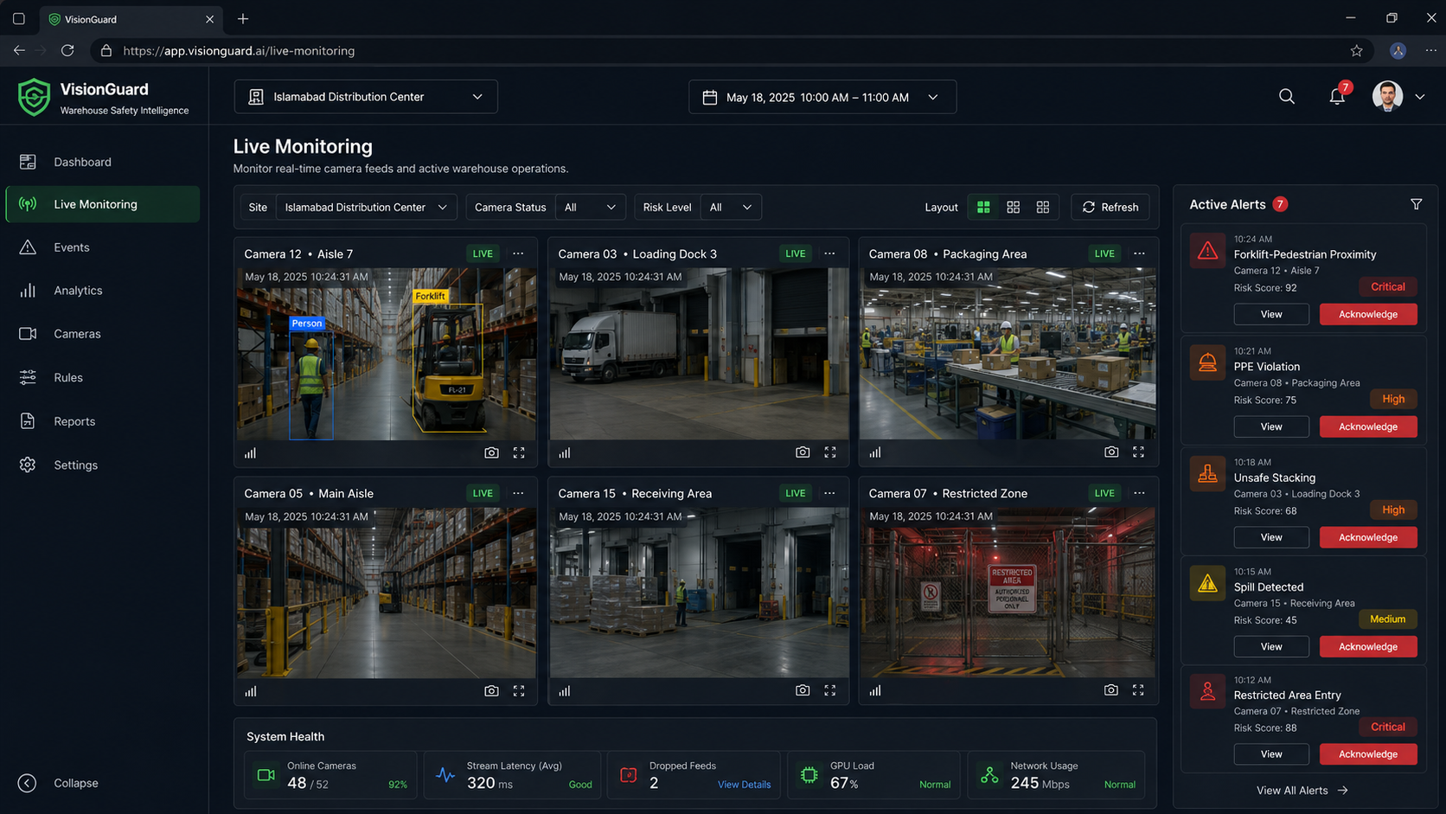Click the Refresh button

1110,207
